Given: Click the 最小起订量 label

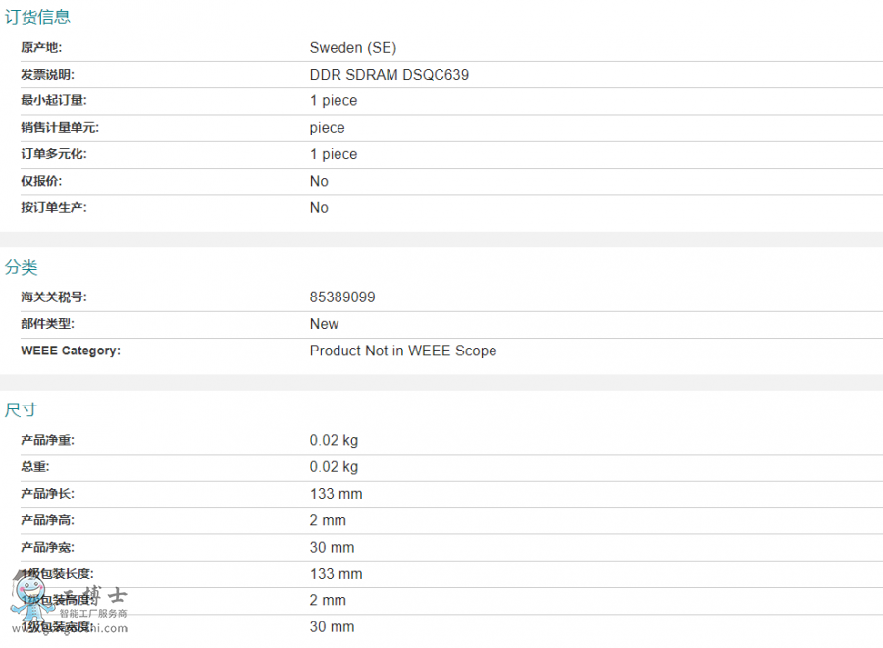Looking at the screenshot, I should [x=54, y=101].
